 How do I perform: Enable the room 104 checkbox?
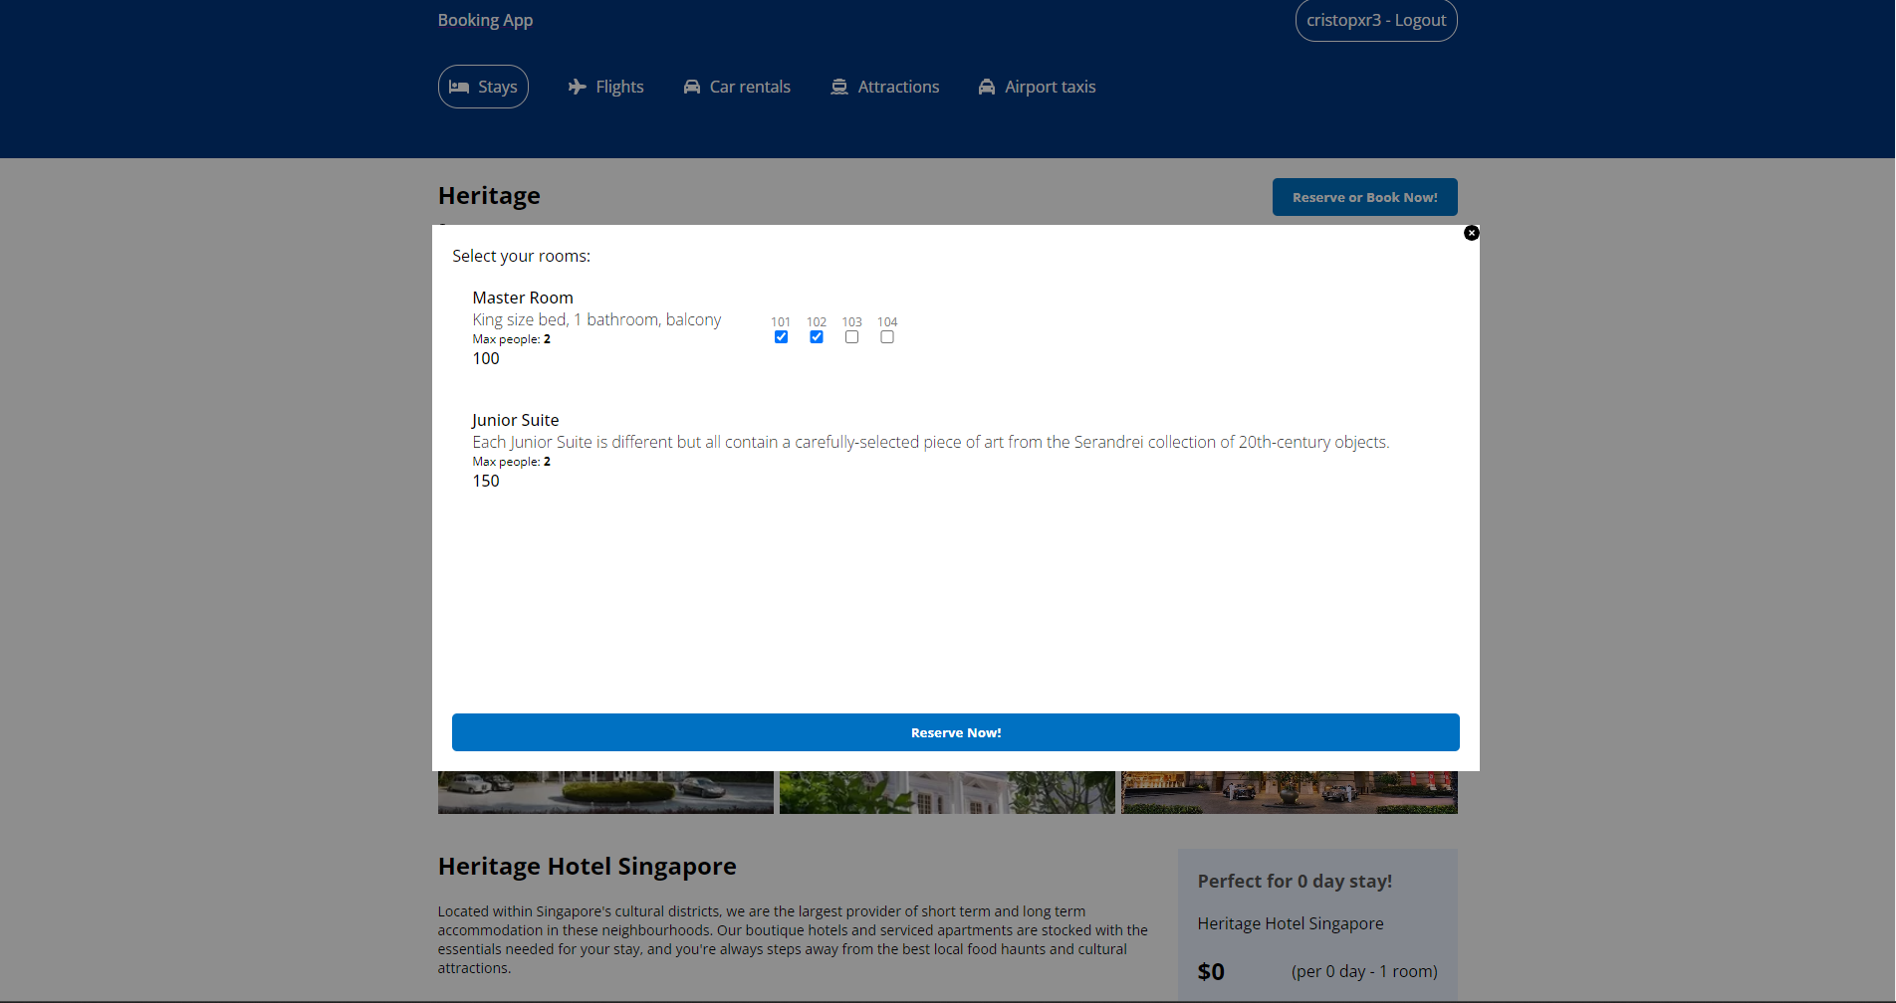(x=887, y=336)
